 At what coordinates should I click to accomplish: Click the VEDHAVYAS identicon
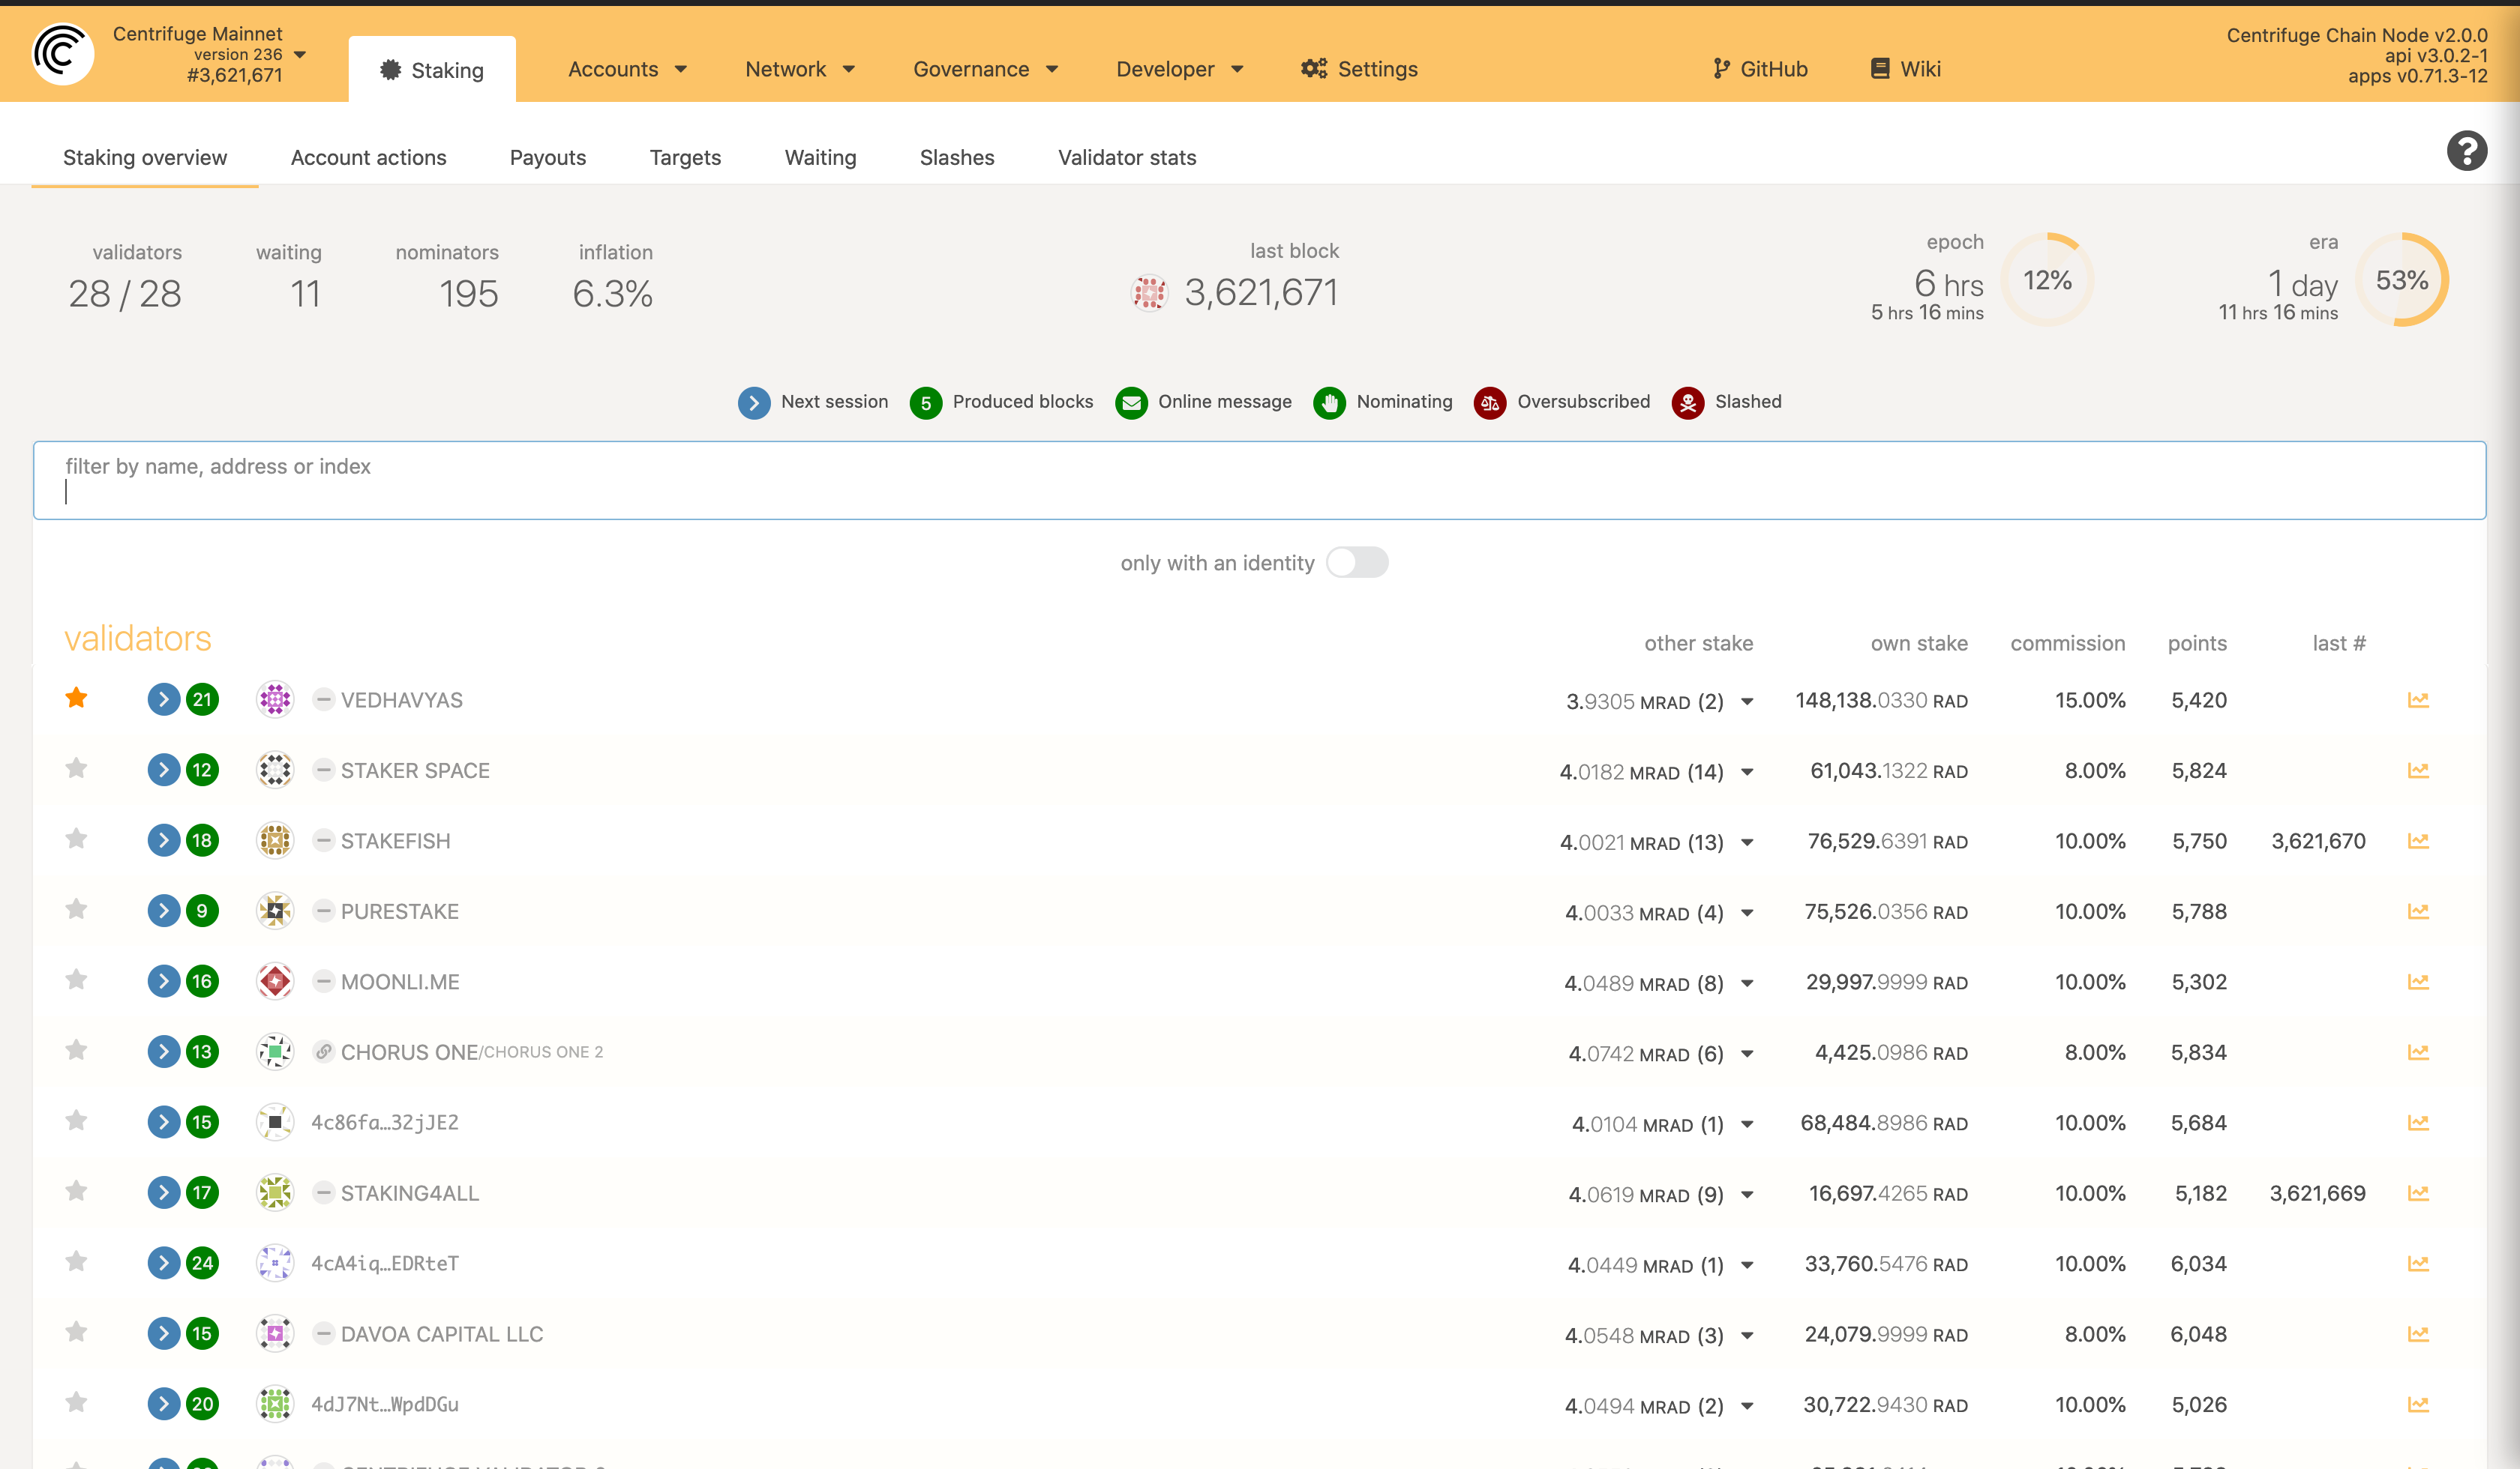click(x=275, y=699)
